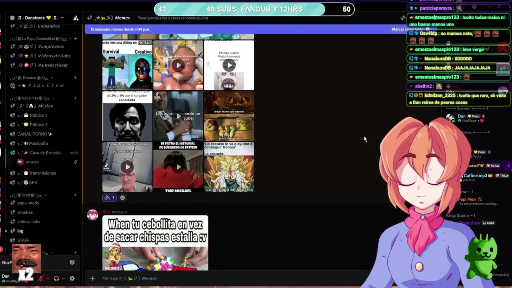Add a channel to the Staff category

pyautogui.click(x=75, y=195)
